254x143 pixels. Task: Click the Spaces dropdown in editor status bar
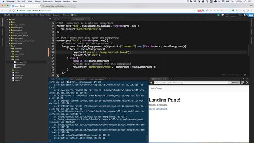pyautogui.click(x=239, y=75)
